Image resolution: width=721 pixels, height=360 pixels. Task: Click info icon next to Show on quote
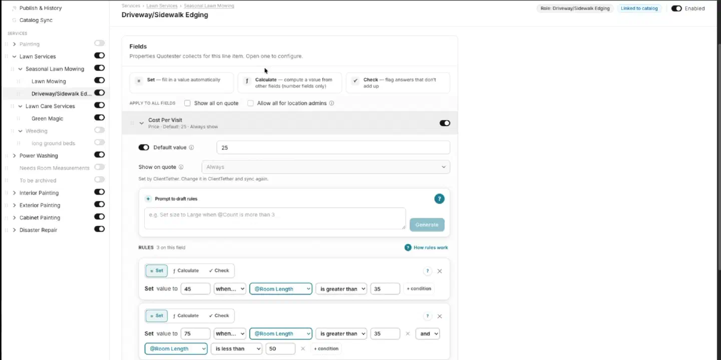click(181, 167)
